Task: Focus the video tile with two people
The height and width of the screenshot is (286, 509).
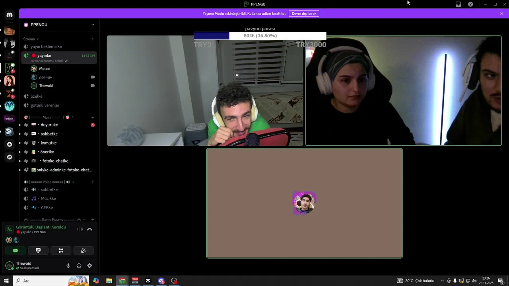Action: (404, 91)
